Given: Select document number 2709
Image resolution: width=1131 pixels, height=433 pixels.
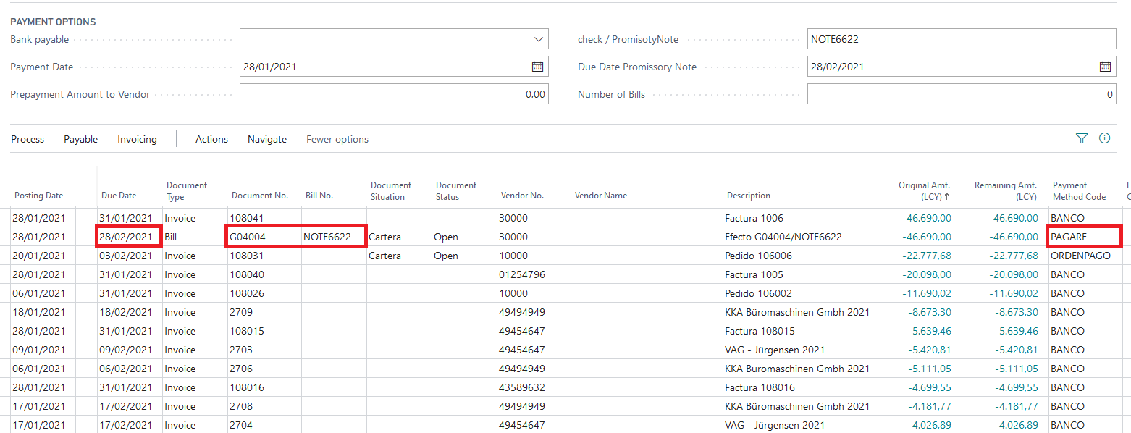Looking at the screenshot, I should (x=241, y=312).
